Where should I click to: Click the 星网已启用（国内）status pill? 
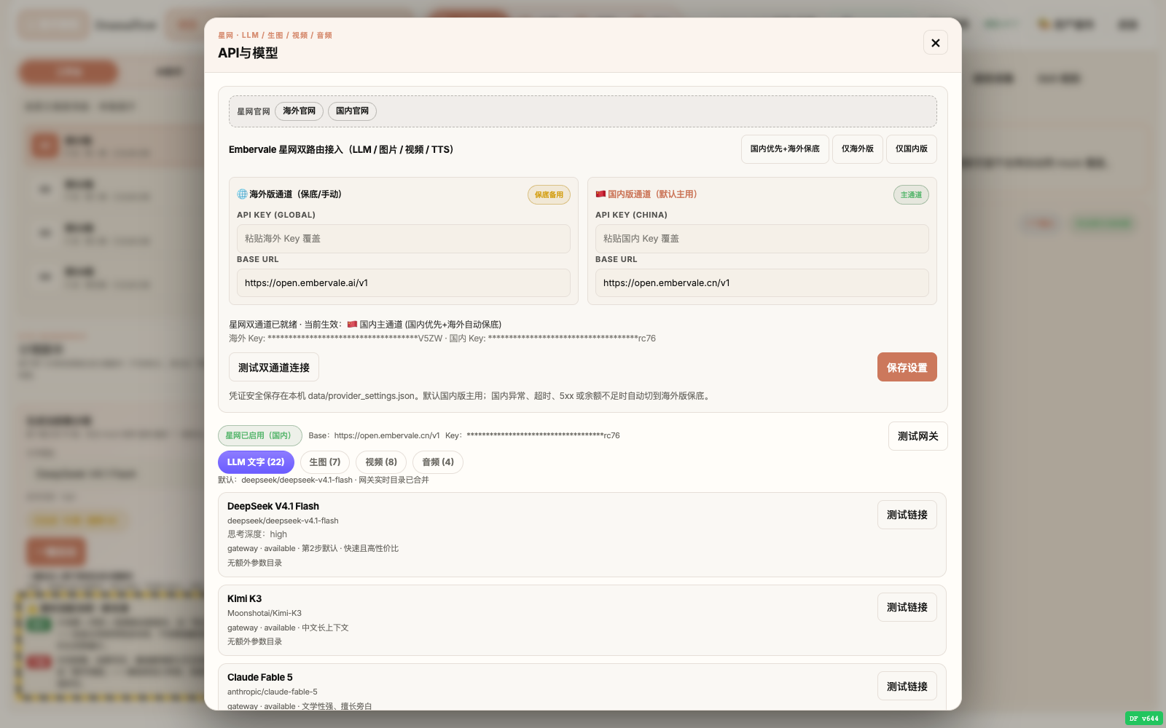click(260, 435)
